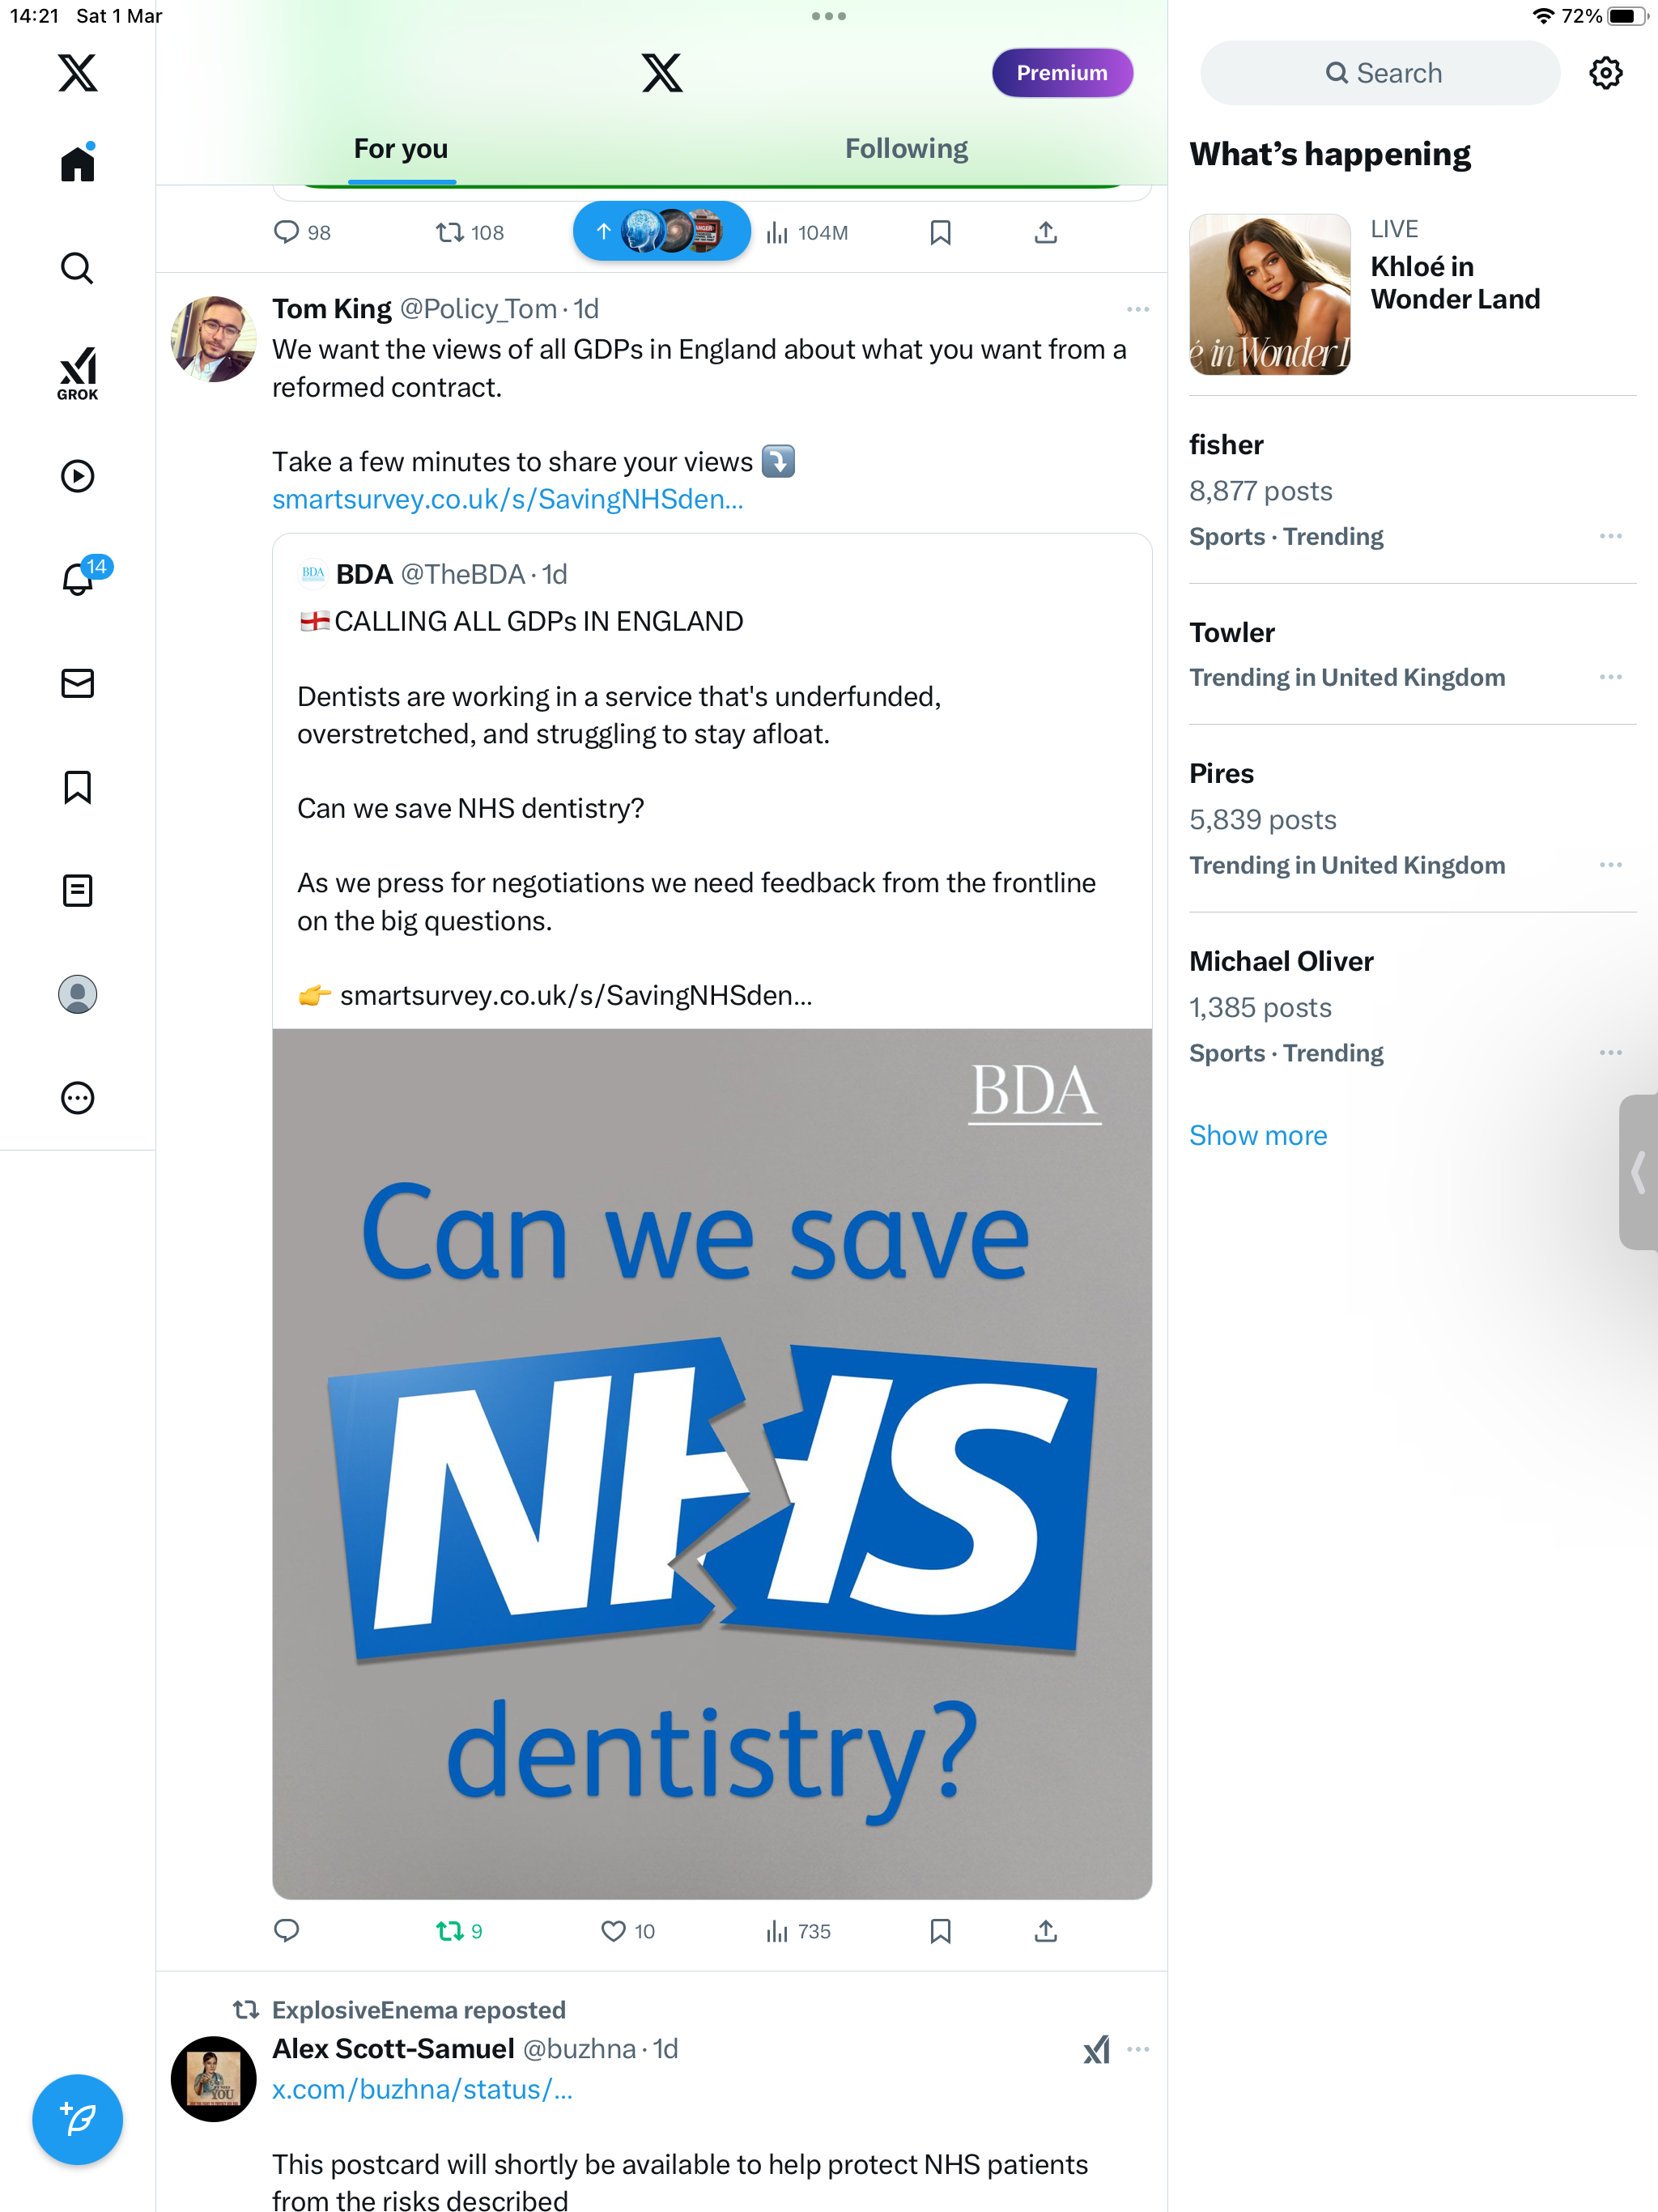Tap the new posts pill with avatars
Image resolution: width=1658 pixels, height=2212 pixels.
661,231
